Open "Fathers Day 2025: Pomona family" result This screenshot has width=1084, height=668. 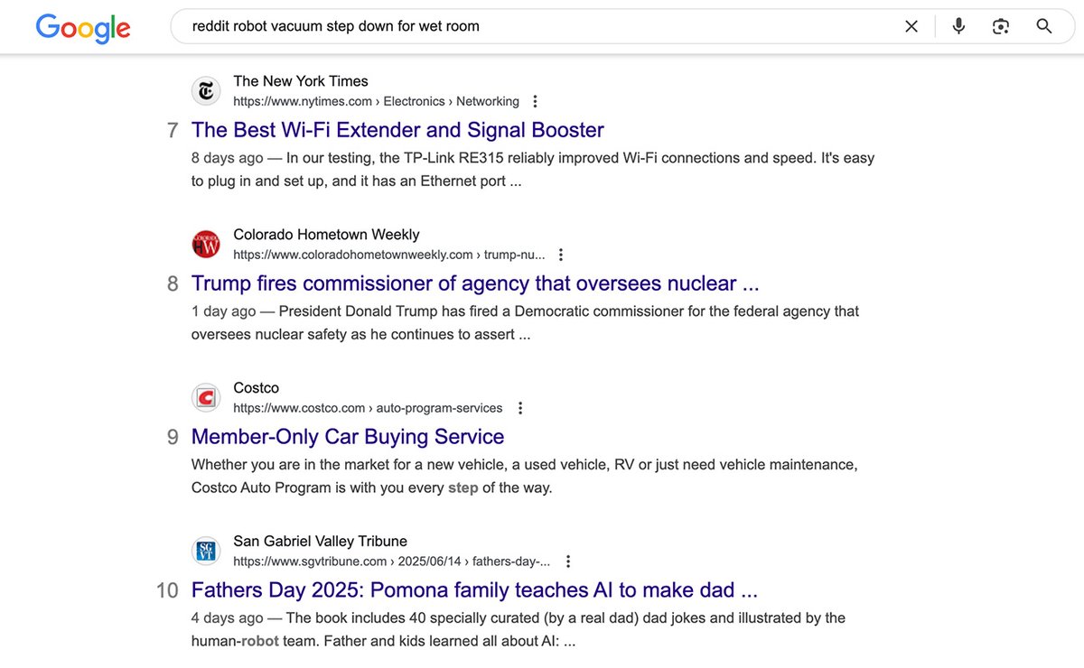[x=474, y=590]
